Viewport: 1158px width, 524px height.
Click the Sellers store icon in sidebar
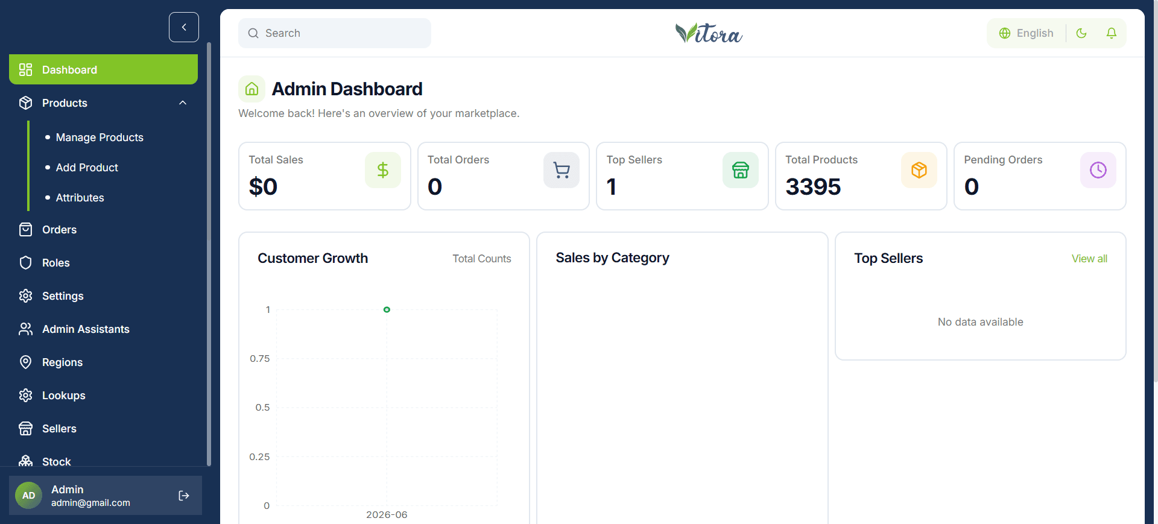25,428
